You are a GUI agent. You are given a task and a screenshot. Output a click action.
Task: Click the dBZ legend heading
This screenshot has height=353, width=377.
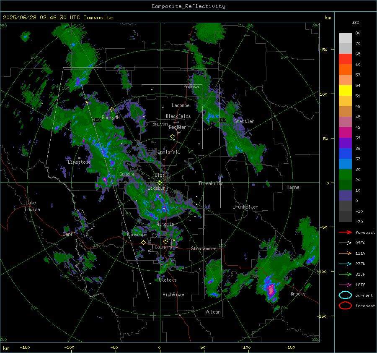click(355, 22)
